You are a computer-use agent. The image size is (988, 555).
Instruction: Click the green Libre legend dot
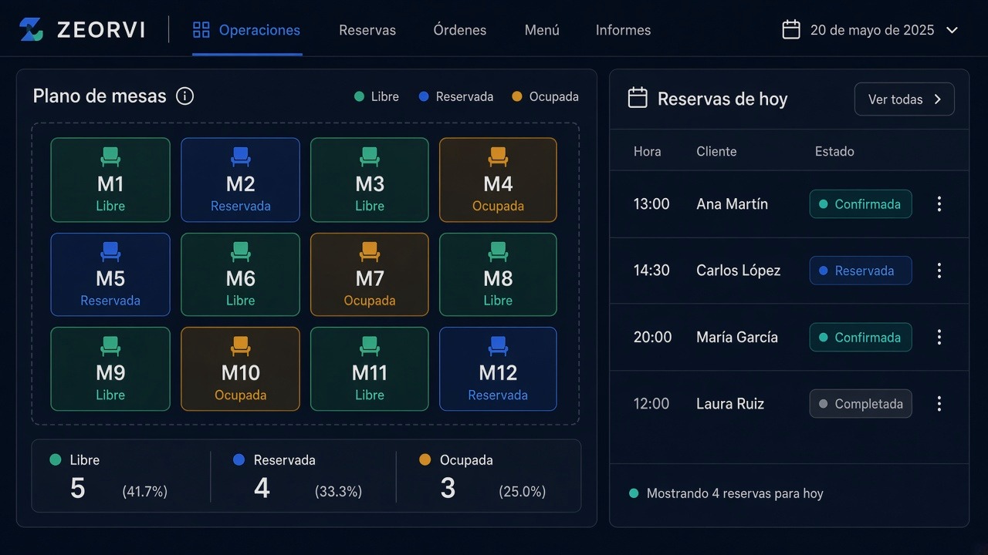359,96
